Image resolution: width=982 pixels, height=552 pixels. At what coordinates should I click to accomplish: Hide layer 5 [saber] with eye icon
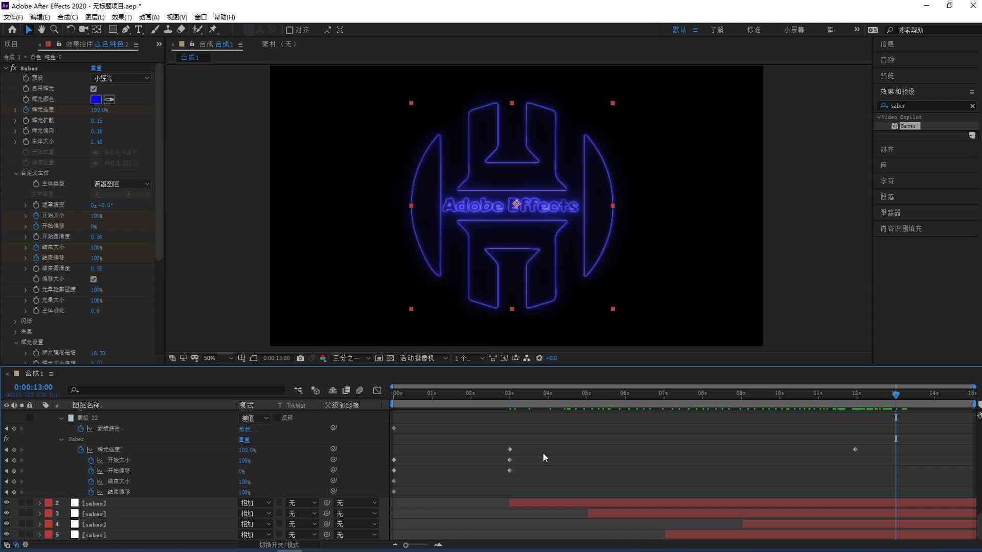[7, 535]
